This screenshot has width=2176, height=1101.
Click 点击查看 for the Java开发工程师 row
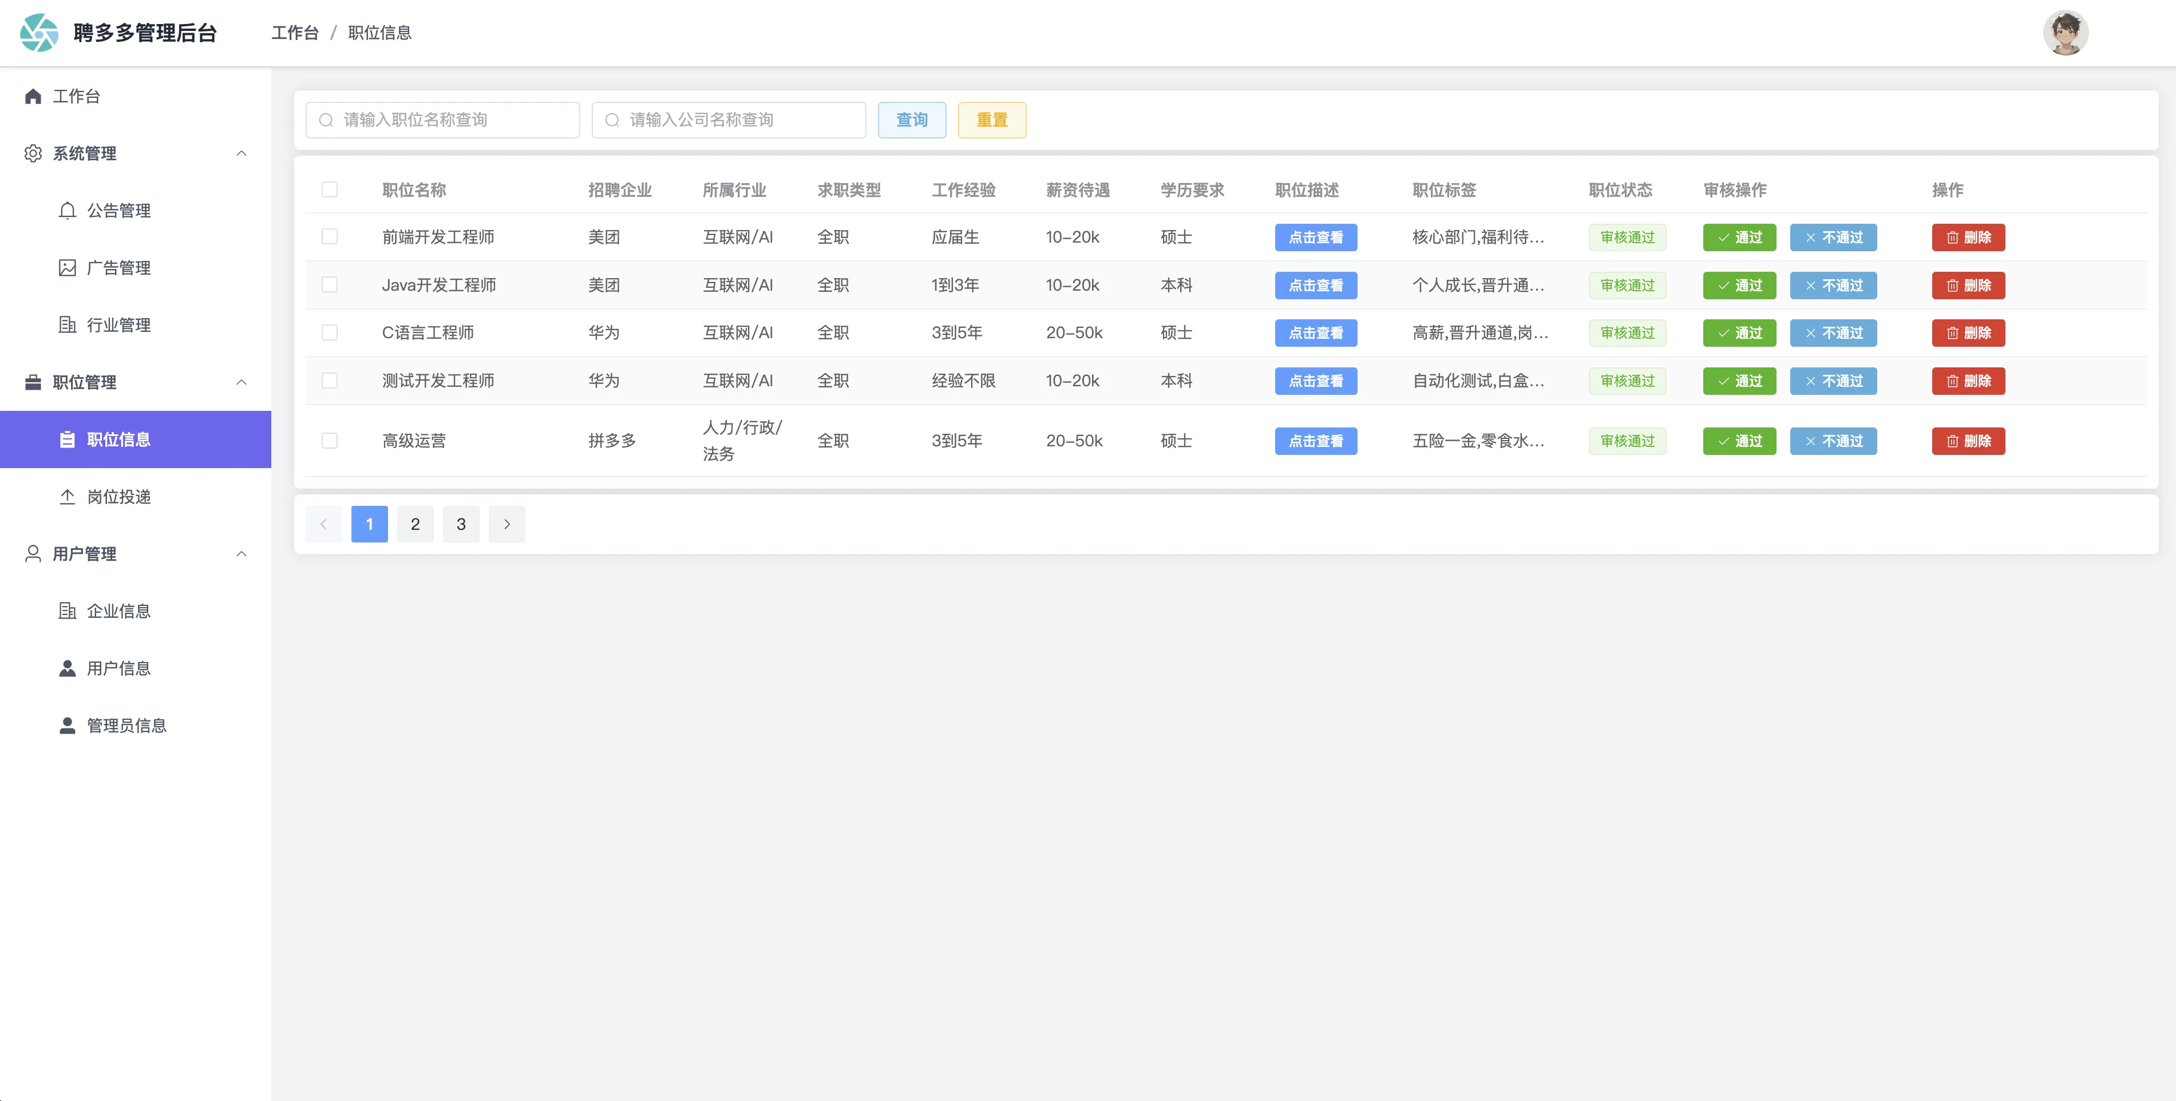coord(1315,286)
